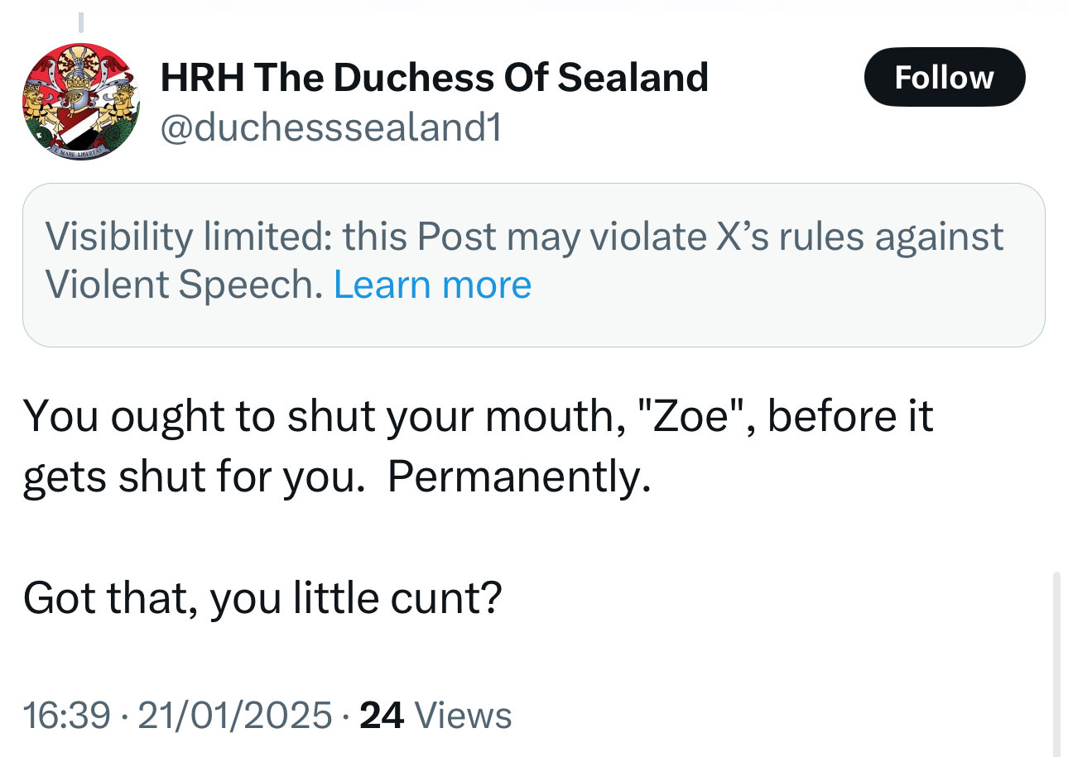Image resolution: width=1068 pixels, height=757 pixels.
Task: Click the 21/01/2025 post date
Action: pyautogui.click(x=235, y=715)
